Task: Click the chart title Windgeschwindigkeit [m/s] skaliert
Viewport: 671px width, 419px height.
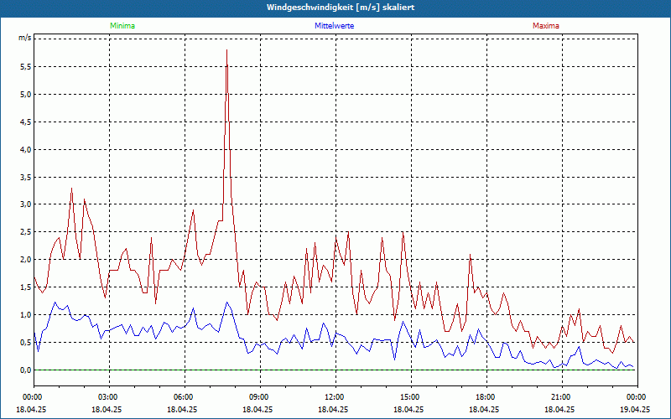Action: click(x=341, y=8)
